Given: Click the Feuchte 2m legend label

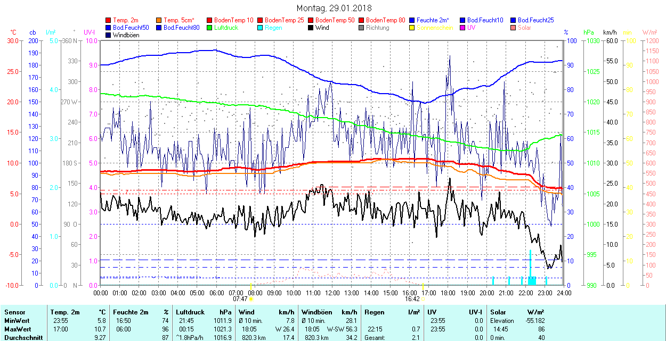Looking at the screenshot, I should pos(434,20).
